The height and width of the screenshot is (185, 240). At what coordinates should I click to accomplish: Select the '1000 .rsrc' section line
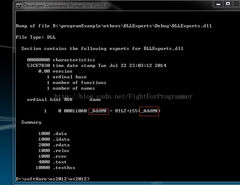(x=53, y=156)
